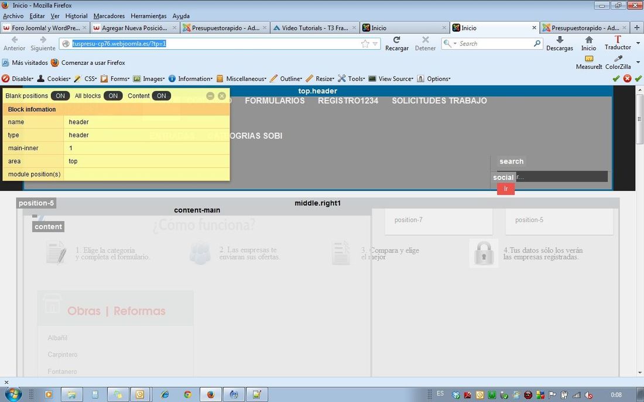Open the Herramientas menu

click(149, 16)
